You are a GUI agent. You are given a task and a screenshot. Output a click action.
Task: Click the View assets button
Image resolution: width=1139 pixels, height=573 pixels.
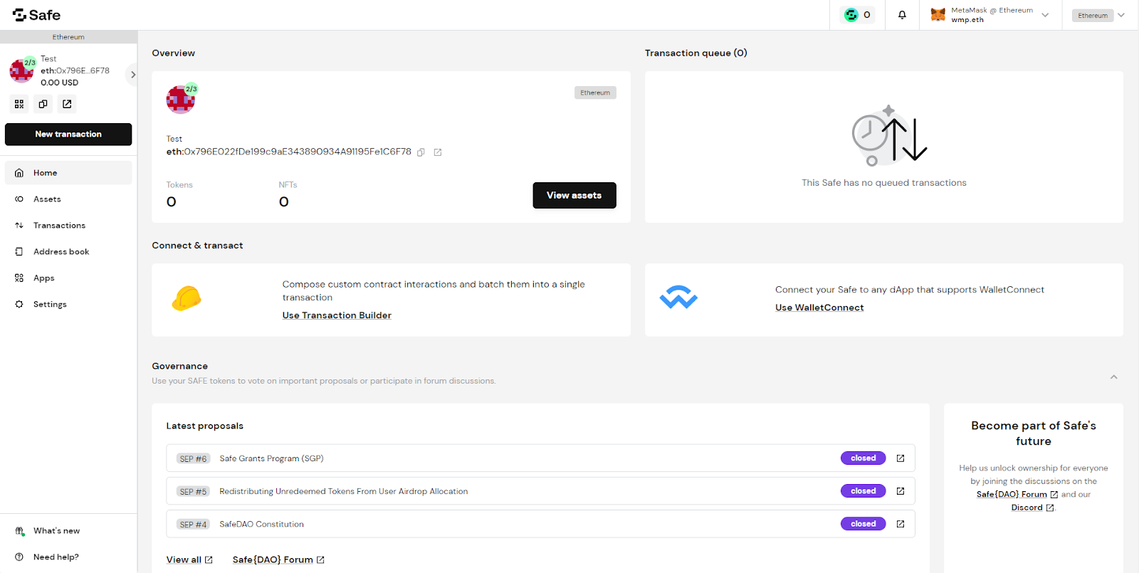(x=574, y=195)
